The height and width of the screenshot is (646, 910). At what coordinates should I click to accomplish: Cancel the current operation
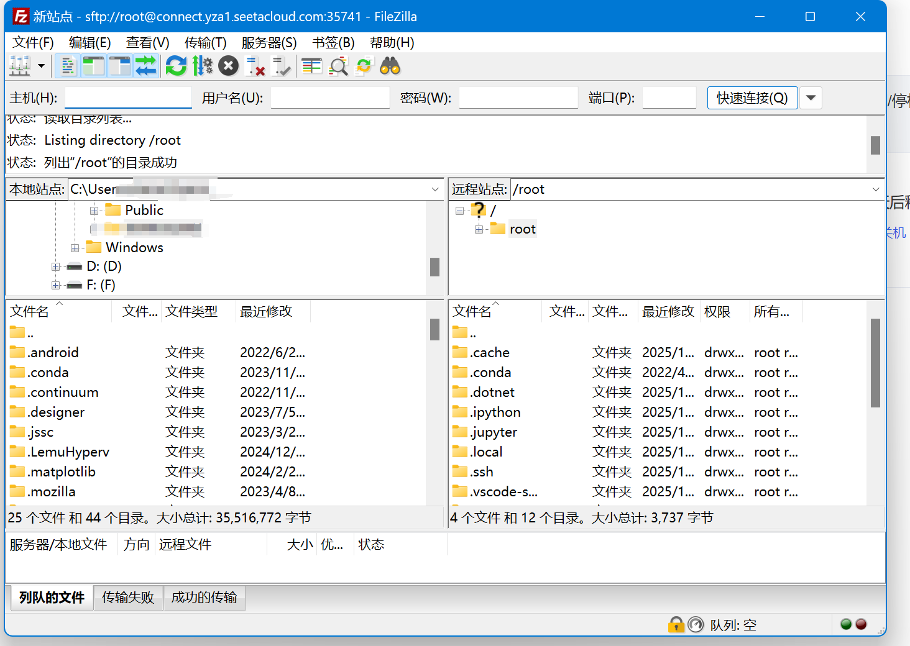tap(228, 66)
